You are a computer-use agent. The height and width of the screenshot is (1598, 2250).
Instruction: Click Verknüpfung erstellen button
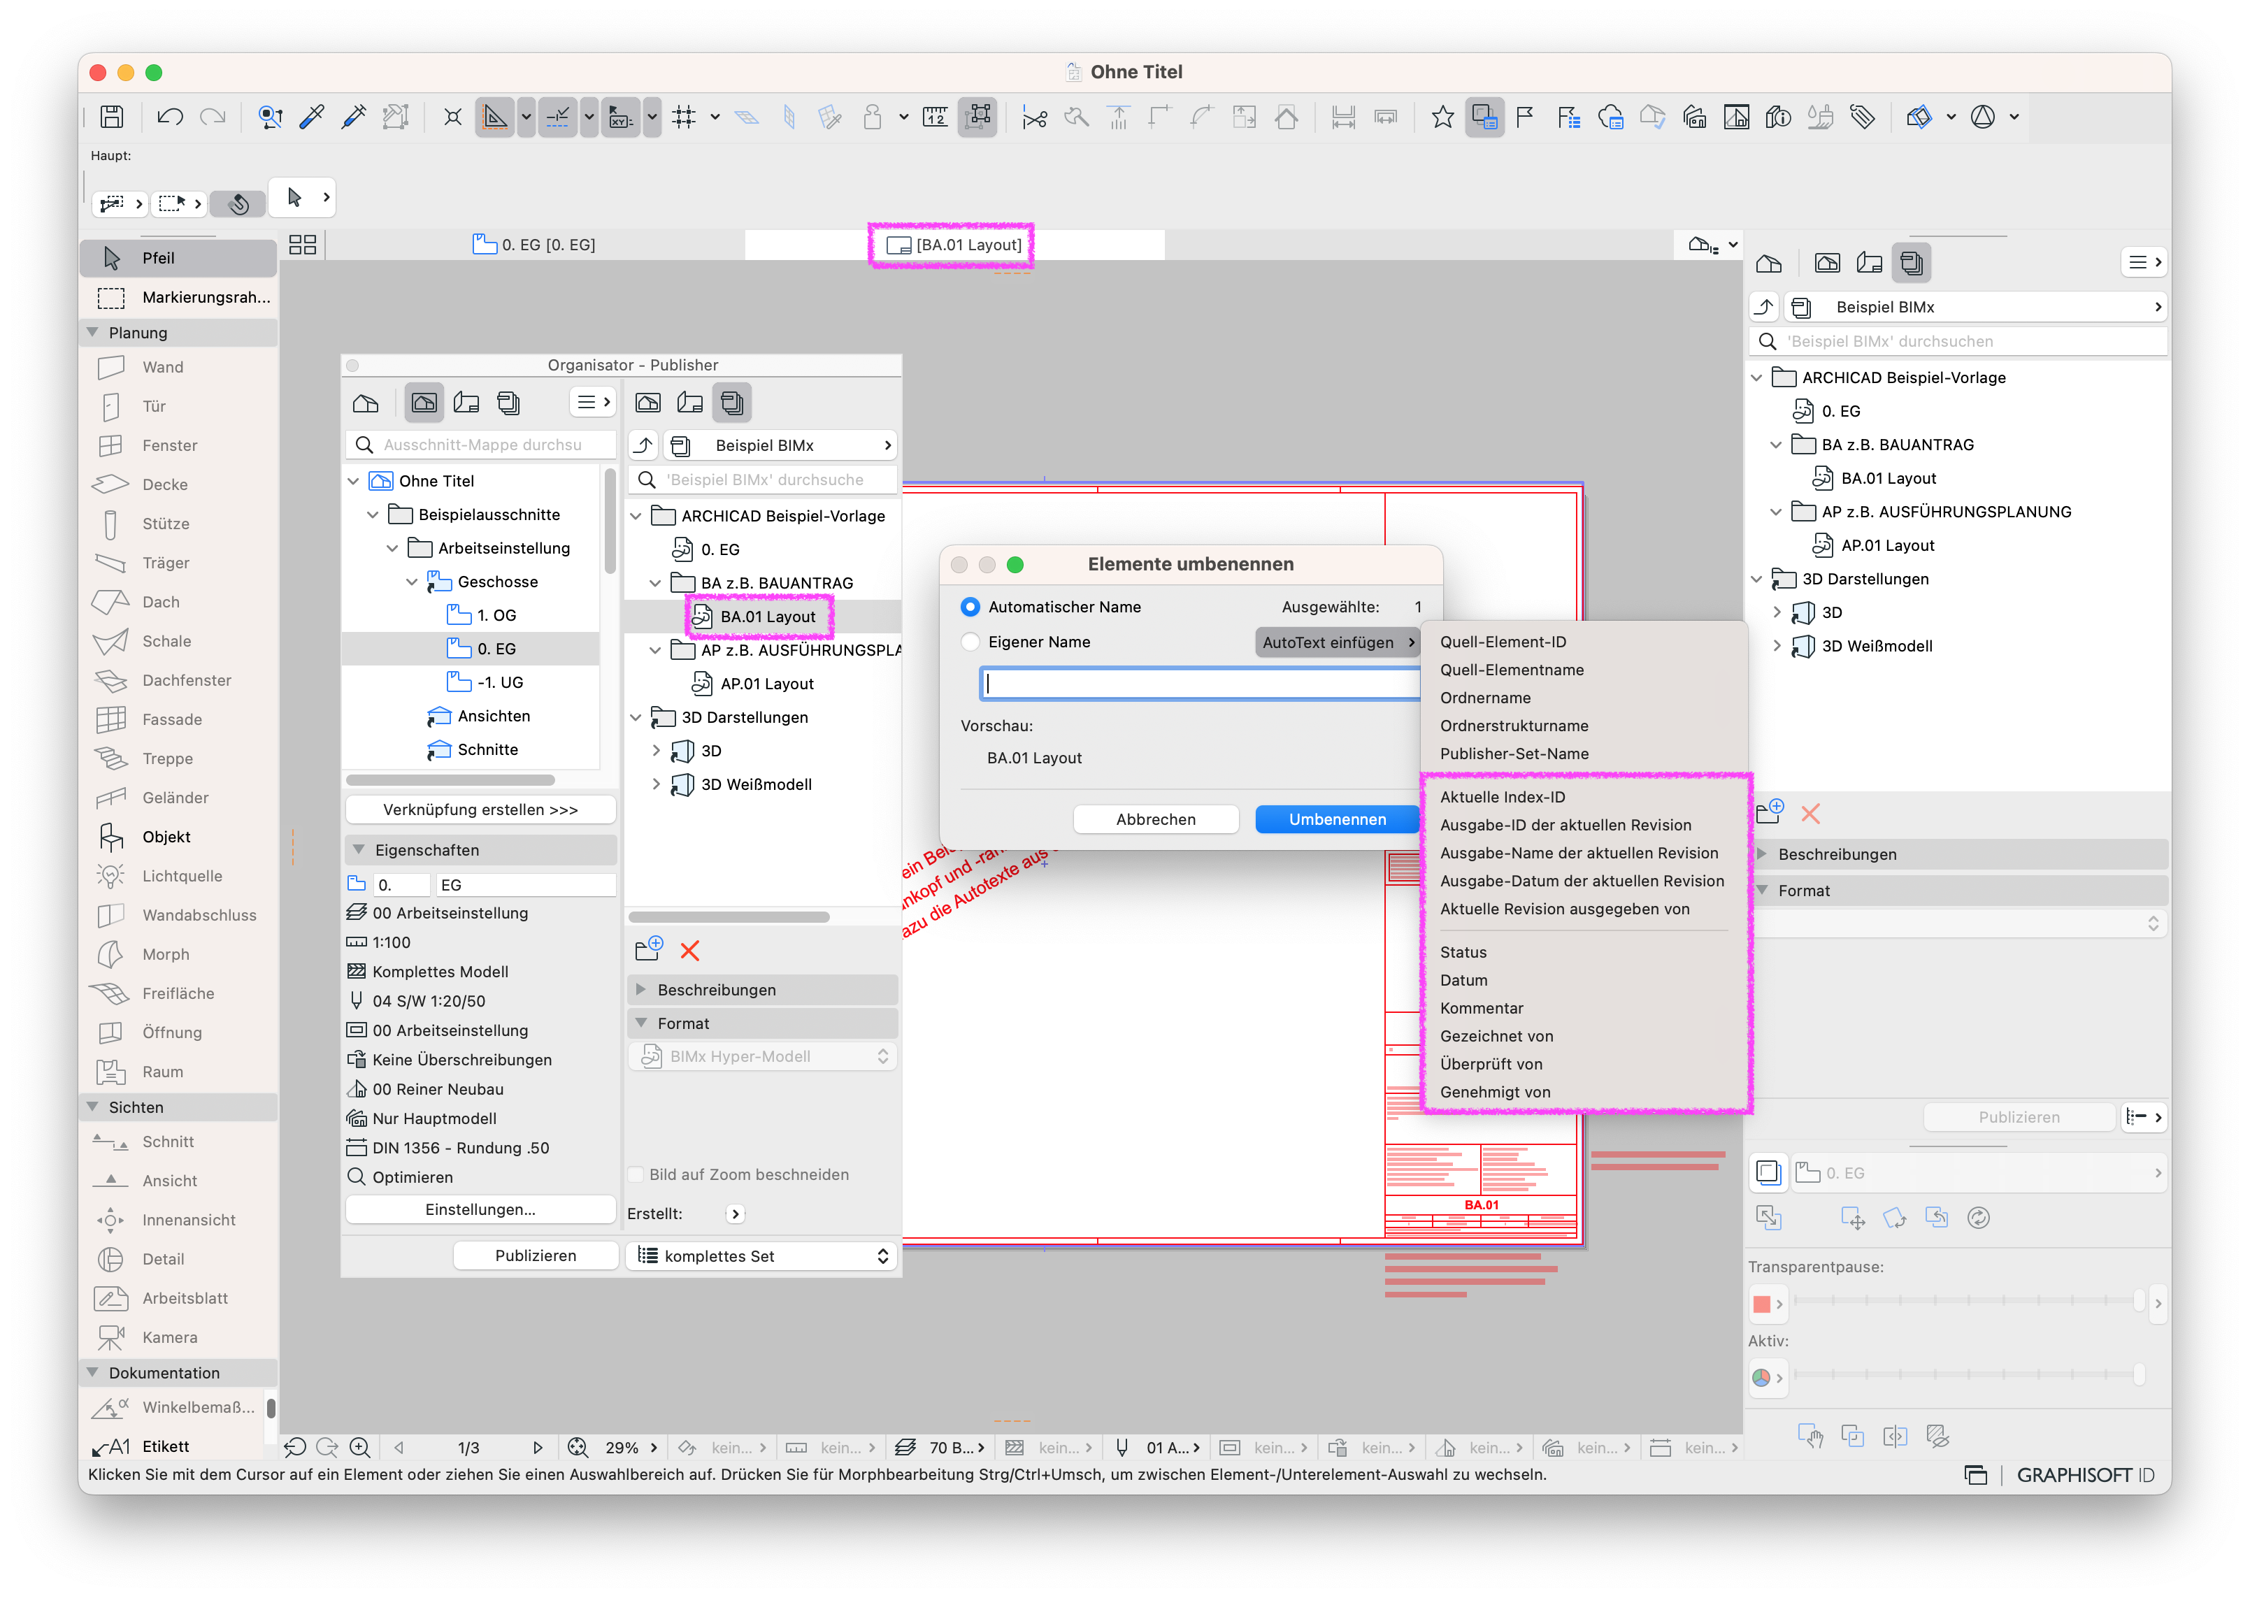(x=480, y=809)
